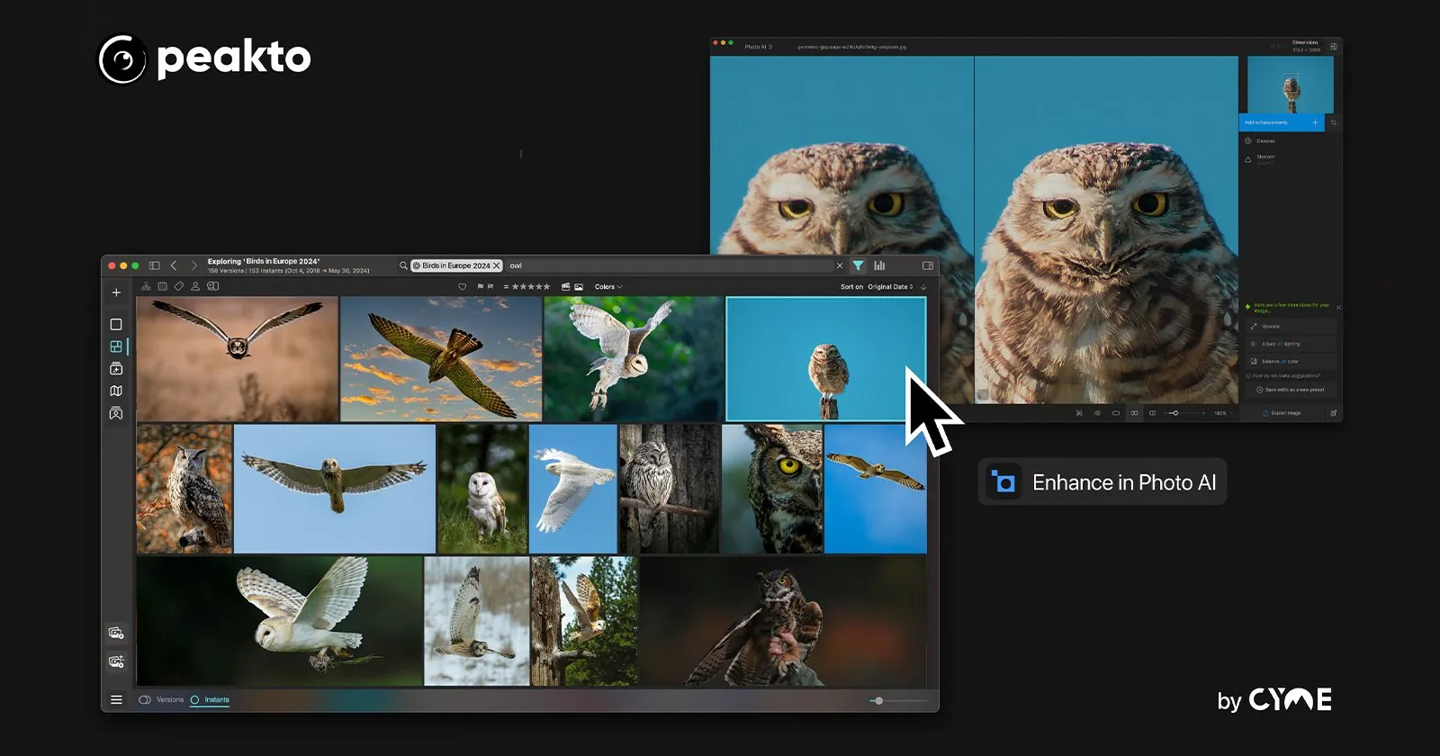Click the plus add-source icon in sidebar
The width and height of the screenshot is (1440, 756).
(x=116, y=292)
